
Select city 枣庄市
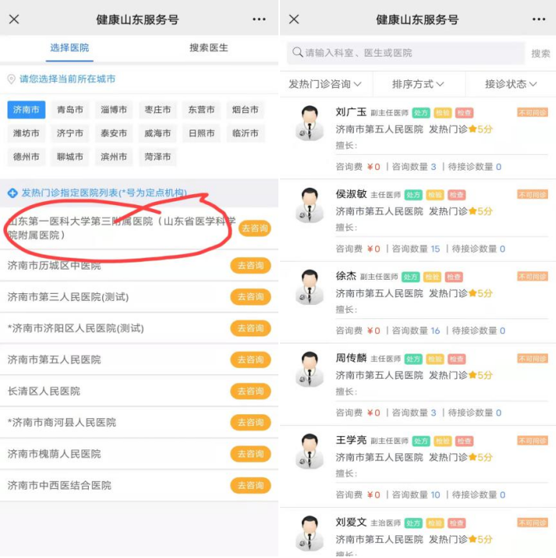point(158,109)
